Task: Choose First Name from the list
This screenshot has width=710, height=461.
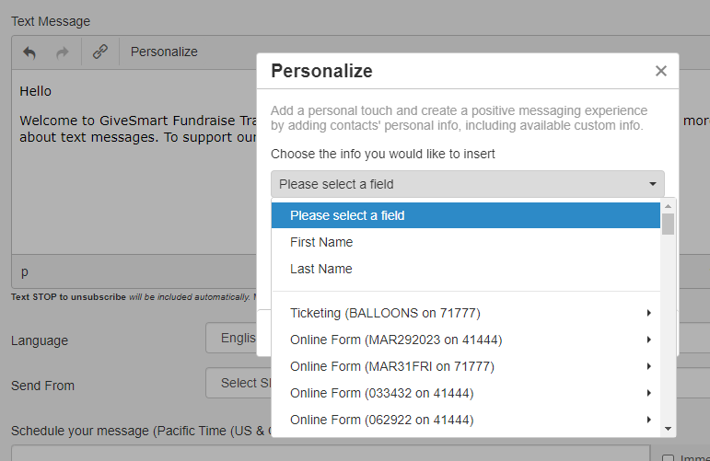Action: (x=321, y=242)
